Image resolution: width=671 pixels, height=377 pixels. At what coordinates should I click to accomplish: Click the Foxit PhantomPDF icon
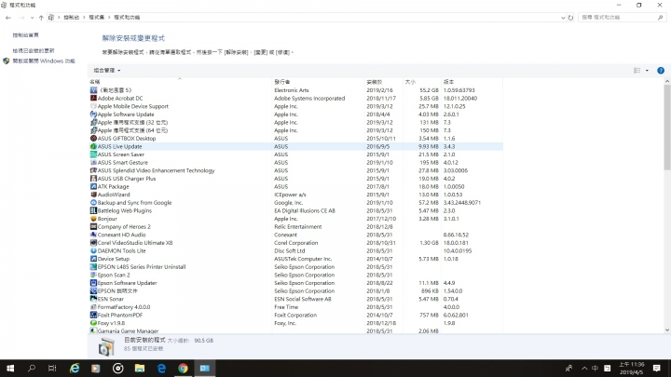93,315
